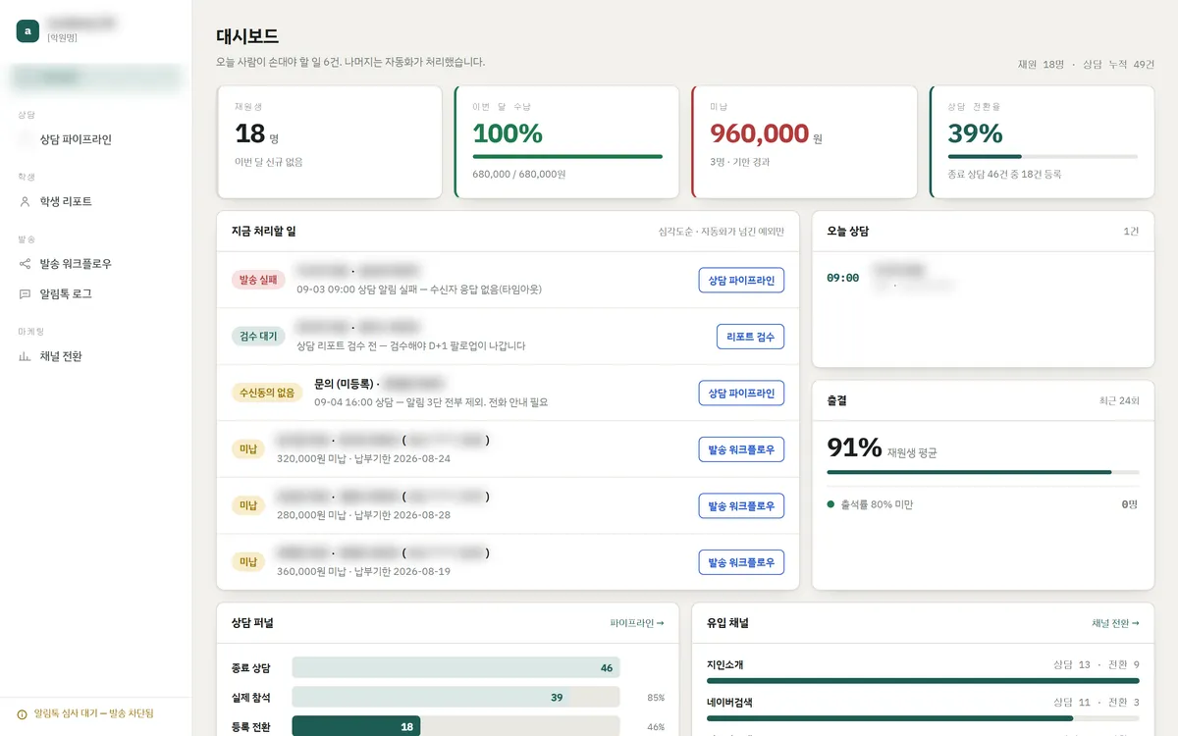Open the 미납 960,000원 card
Image resolution: width=1178 pixels, height=736 pixels.
(x=804, y=142)
